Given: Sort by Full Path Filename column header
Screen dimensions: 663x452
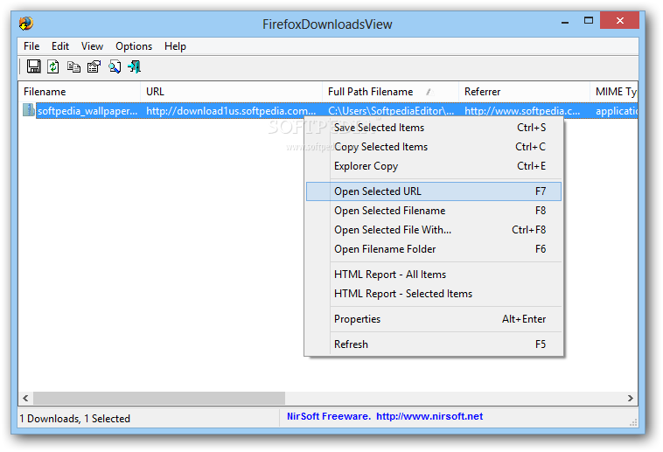Looking at the screenshot, I should [390, 92].
